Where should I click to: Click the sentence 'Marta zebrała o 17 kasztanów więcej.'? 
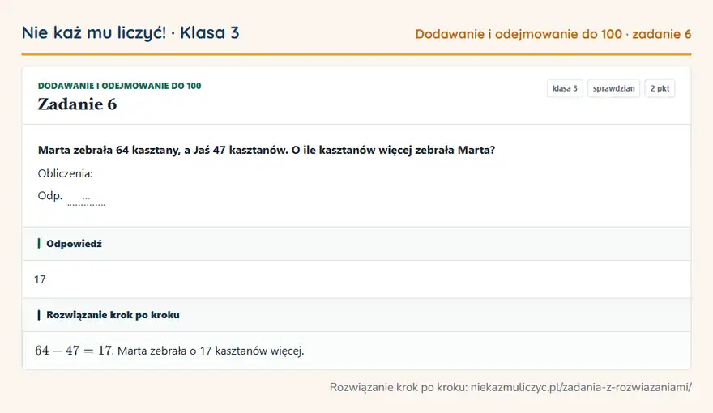[x=211, y=351]
